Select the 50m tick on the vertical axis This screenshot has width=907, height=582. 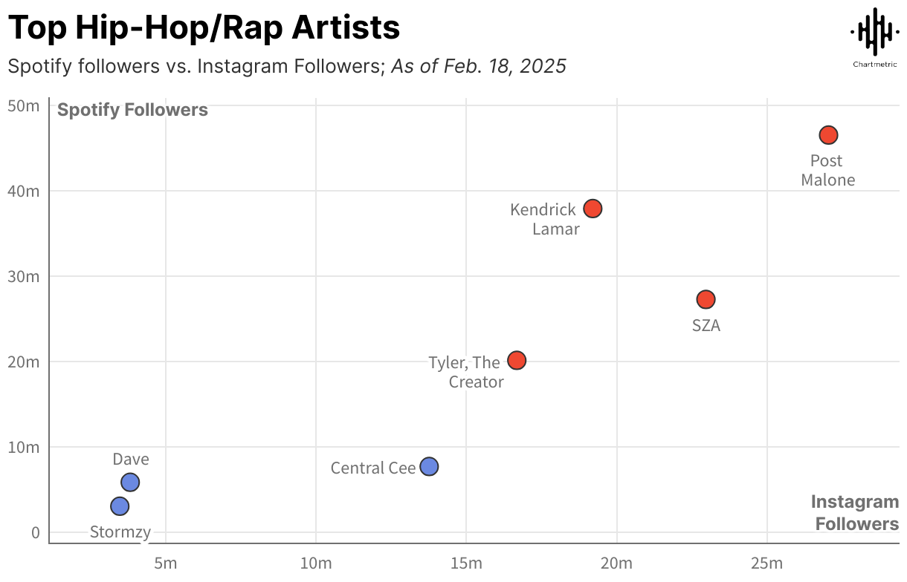pyautogui.click(x=23, y=106)
